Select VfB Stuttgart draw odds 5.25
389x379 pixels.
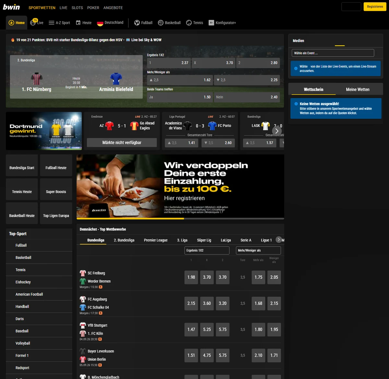coord(207,329)
